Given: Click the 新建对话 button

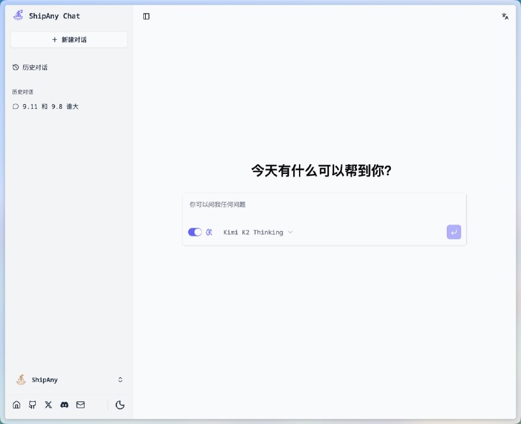Looking at the screenshot, I should point(68,40).
